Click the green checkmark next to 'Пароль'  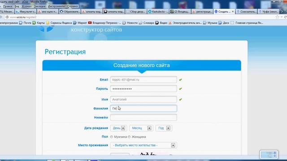click(x=180, y=89)
